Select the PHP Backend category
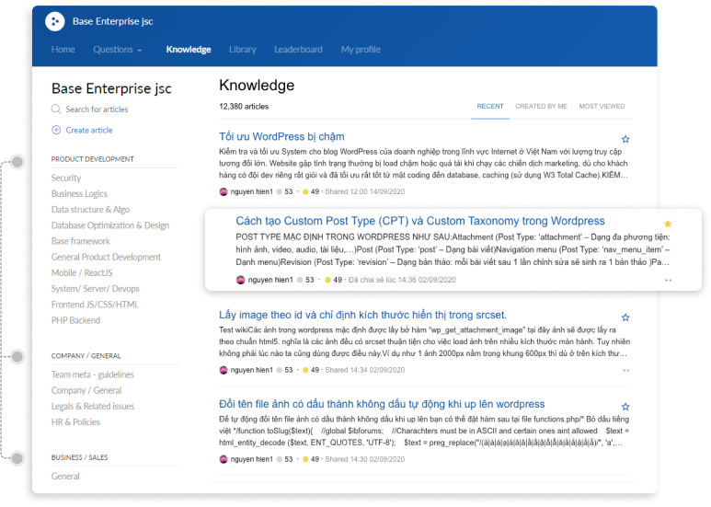 75,320
